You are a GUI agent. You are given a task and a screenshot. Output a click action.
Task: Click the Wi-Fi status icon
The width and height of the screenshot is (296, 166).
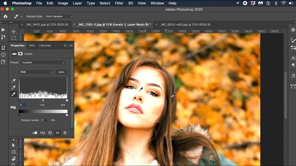[284, 3]
